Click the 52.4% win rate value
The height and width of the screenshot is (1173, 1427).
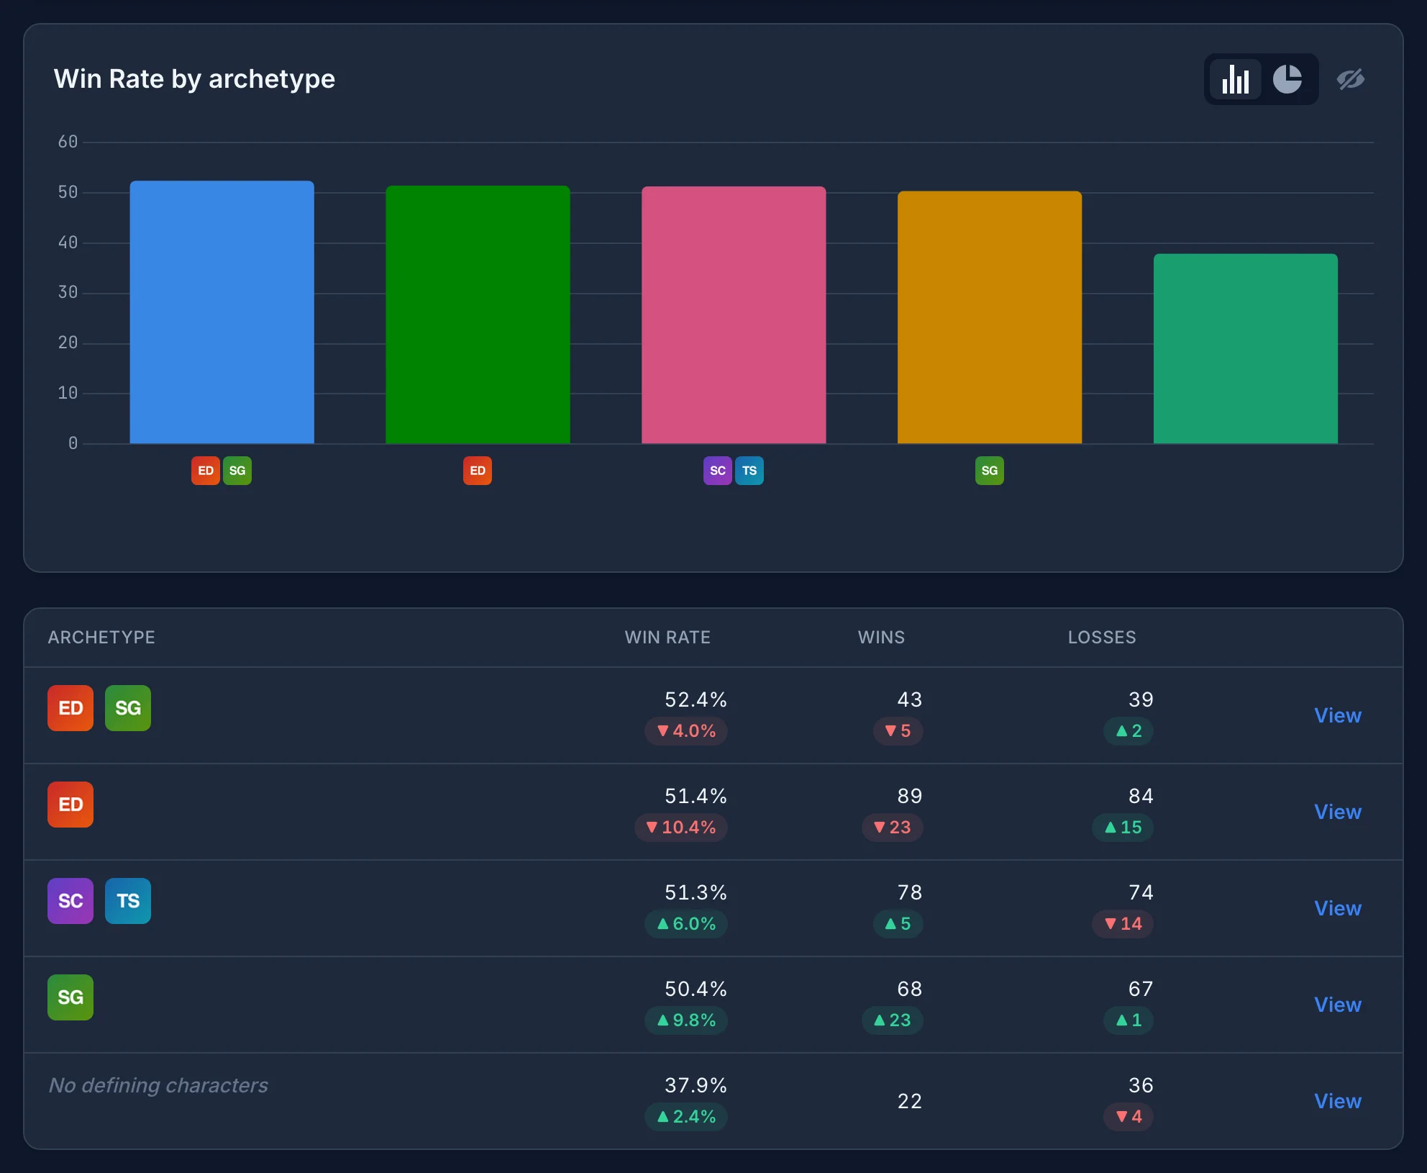click(x=696, y=699)
